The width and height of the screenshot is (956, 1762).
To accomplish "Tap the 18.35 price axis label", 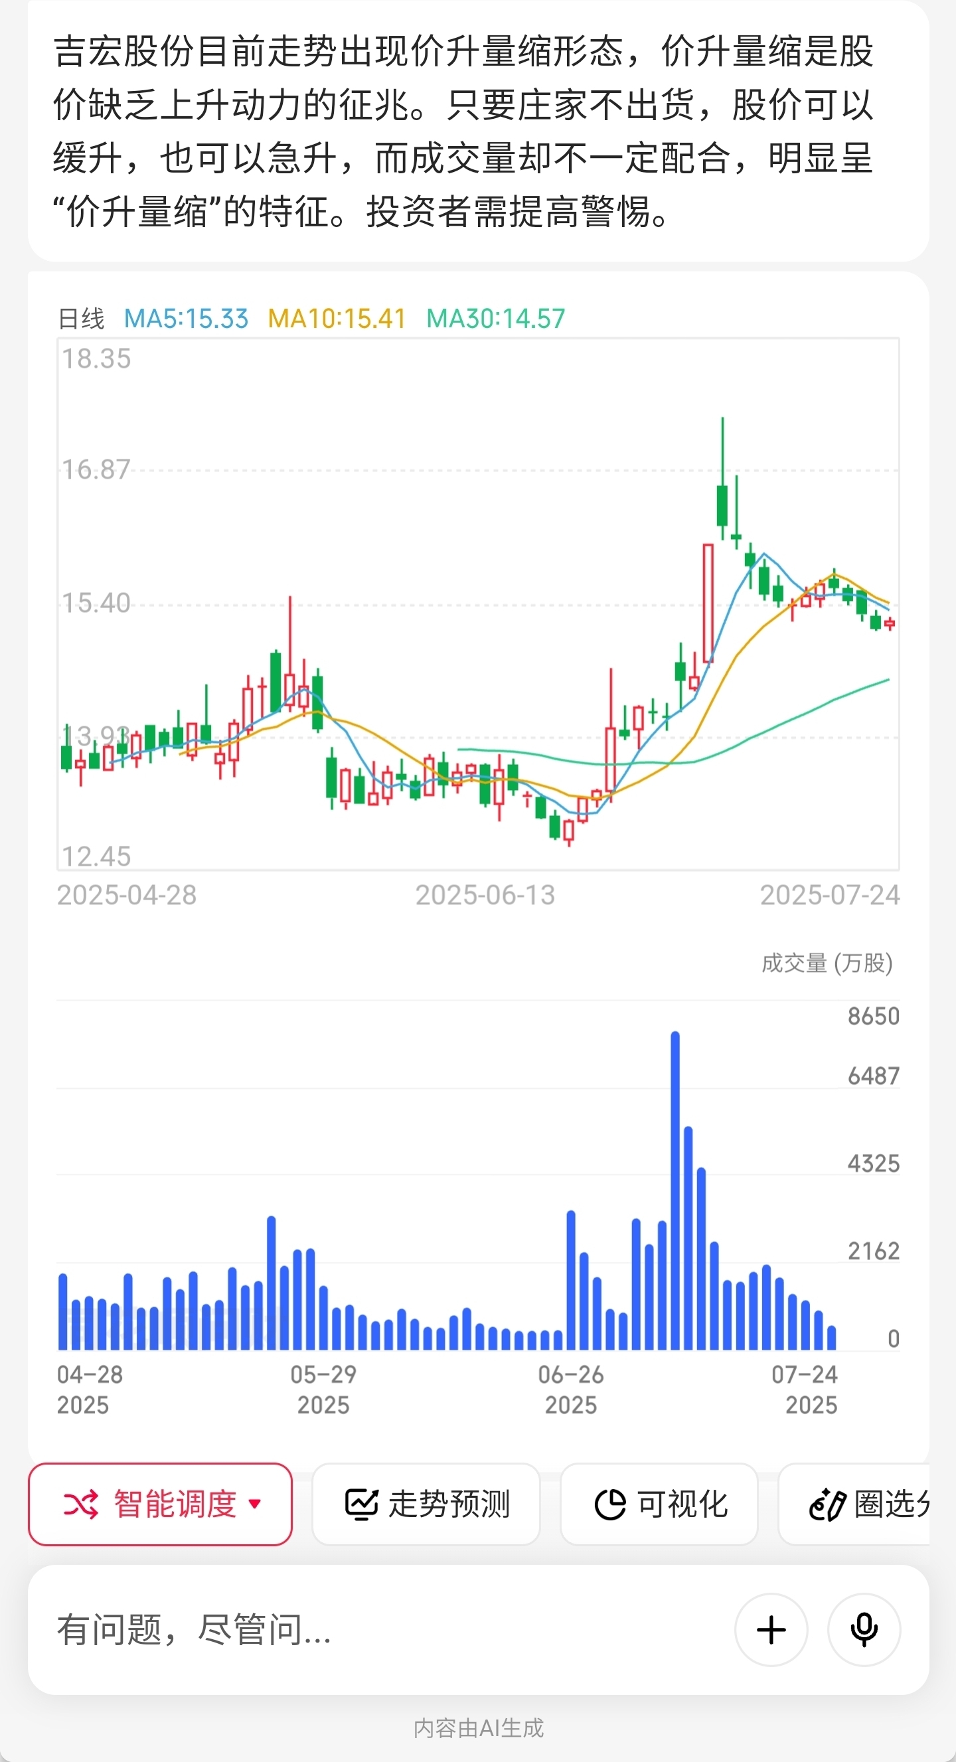I will (96, 359).
